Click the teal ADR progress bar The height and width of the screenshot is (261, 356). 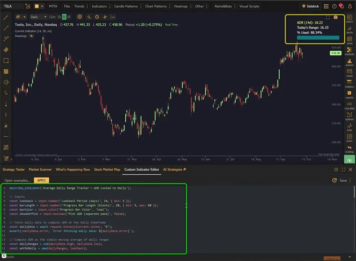[x=318, y=38]
